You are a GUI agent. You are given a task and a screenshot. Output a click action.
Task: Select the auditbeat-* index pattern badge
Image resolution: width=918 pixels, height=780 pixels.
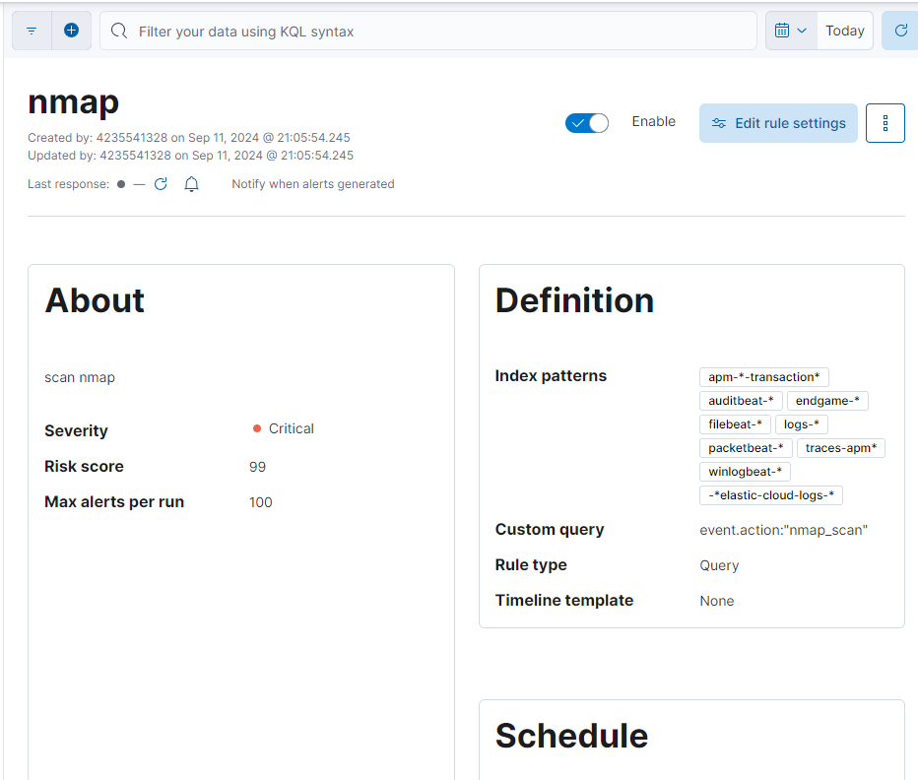[x=741, y=400]
